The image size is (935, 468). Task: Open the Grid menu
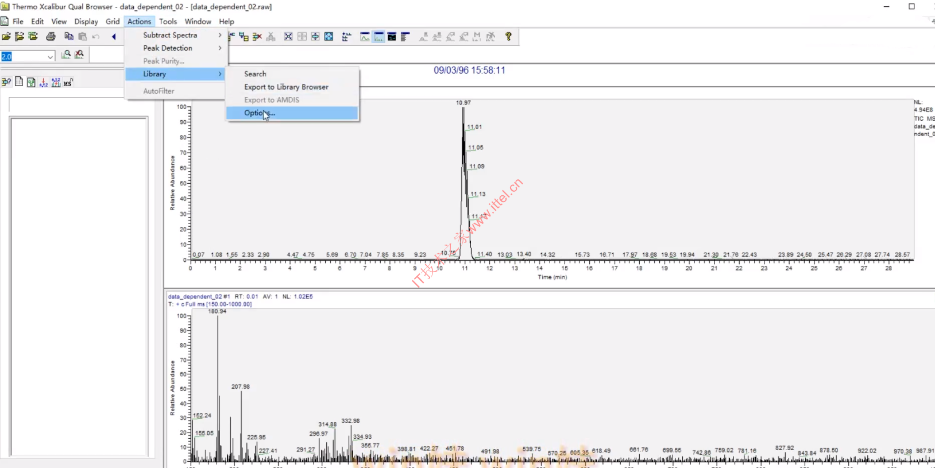113,21
